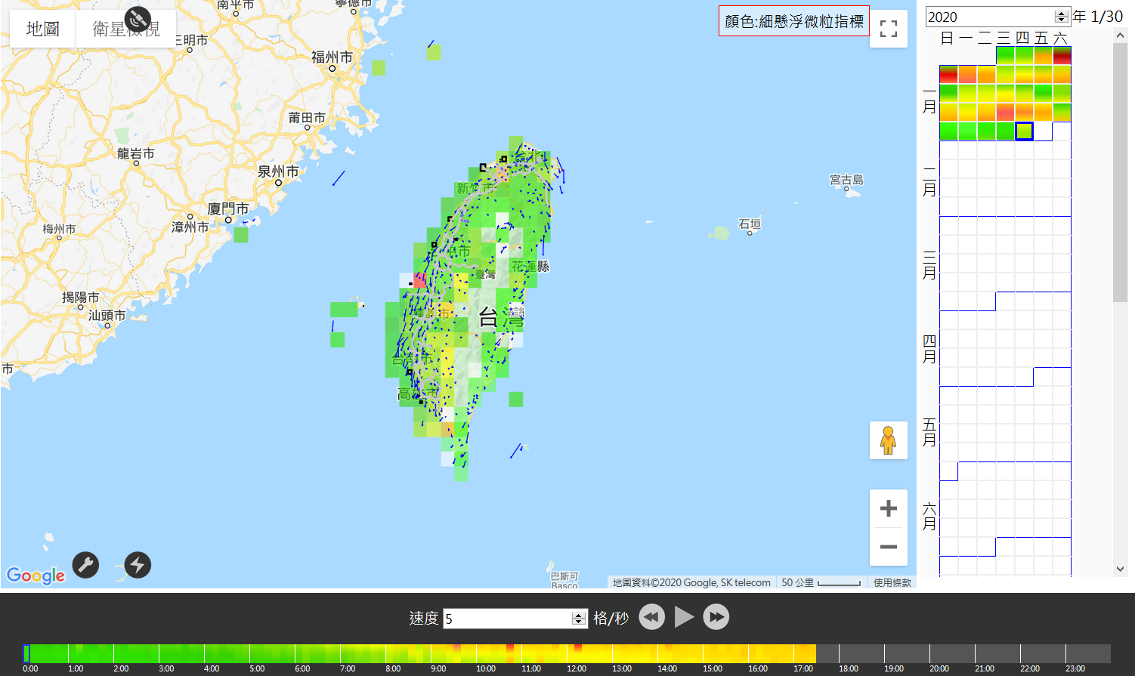Click the red PM2.5 grid cell on Taiwan
The image size is (1135, 676).
[x=419, y=280]
